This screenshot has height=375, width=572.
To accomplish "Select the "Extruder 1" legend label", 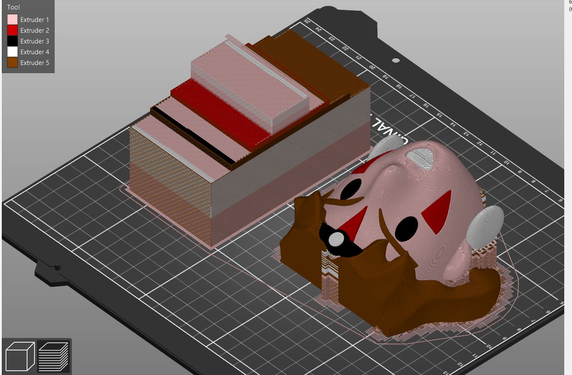I will coord(35,20).
